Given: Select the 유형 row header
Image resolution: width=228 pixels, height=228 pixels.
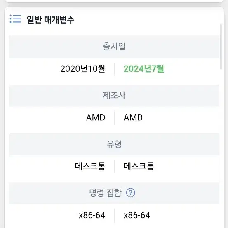Looking at the screenshot, I should tap(114, 144).
